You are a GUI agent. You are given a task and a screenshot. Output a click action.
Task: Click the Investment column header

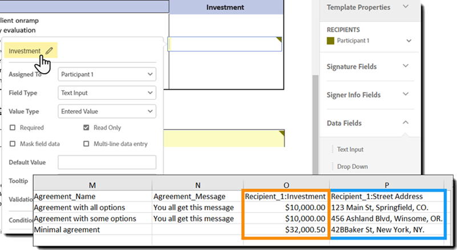pyautogui.click(x=225, y=7)
